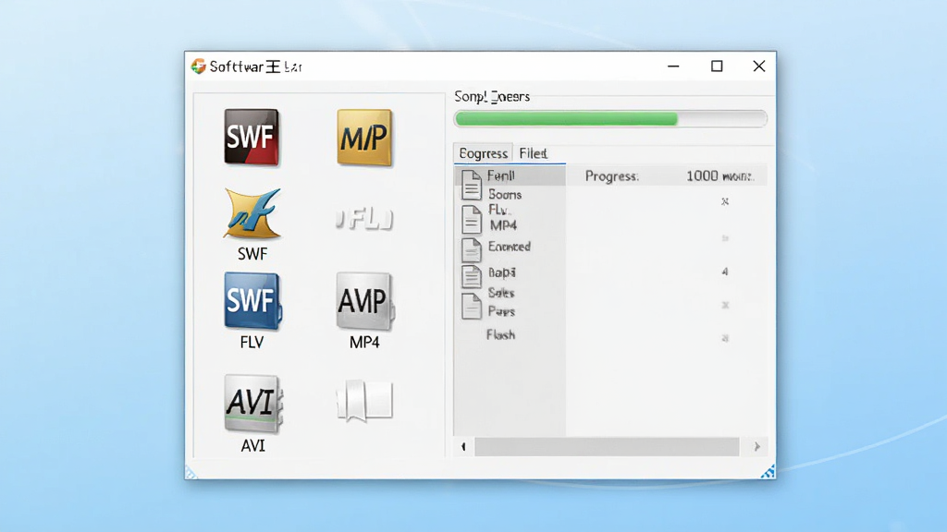The image size is (947, 532).
Task: Select the gold M/P format icon
Action: click(x=364, y=138)
